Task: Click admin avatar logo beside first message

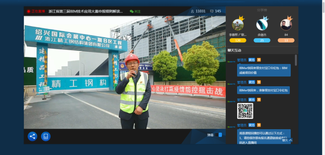Action: click(x=231, y=61)
